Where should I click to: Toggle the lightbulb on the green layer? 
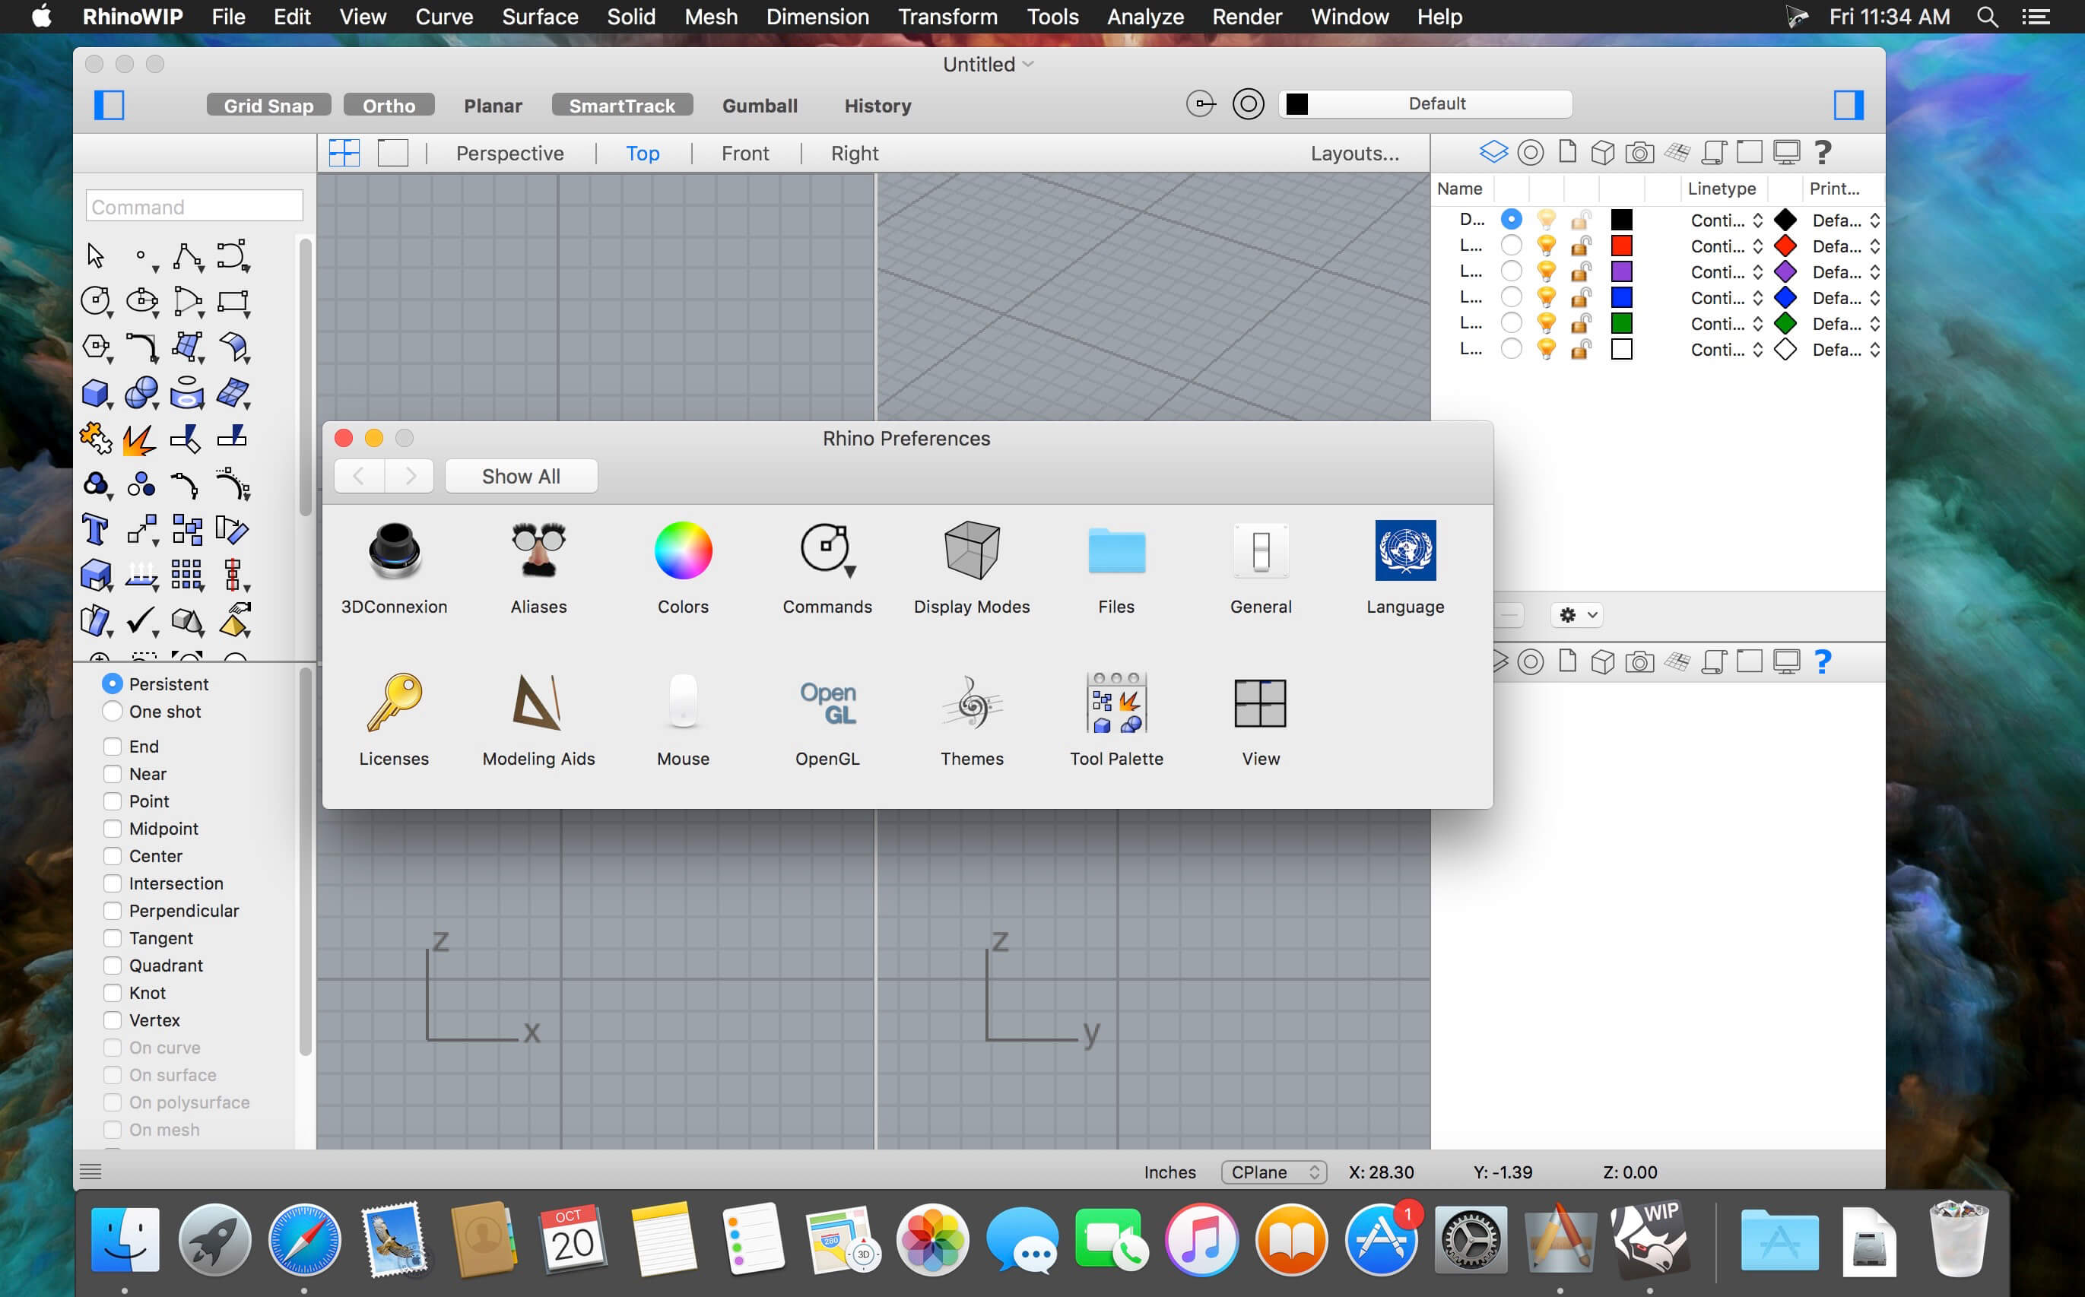[1546, 323]
